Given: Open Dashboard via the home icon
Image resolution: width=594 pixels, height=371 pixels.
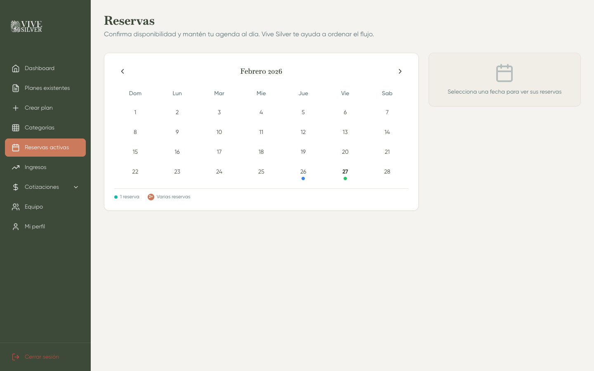Looking at the screenshot, I should click(16, 68).
